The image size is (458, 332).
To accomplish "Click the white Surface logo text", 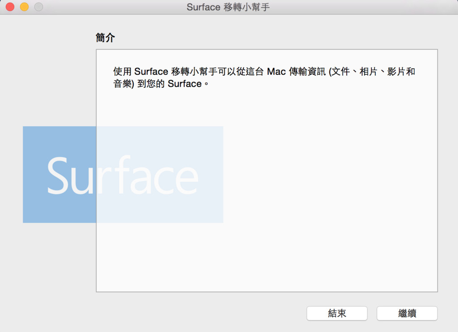I will coord(122,175).
